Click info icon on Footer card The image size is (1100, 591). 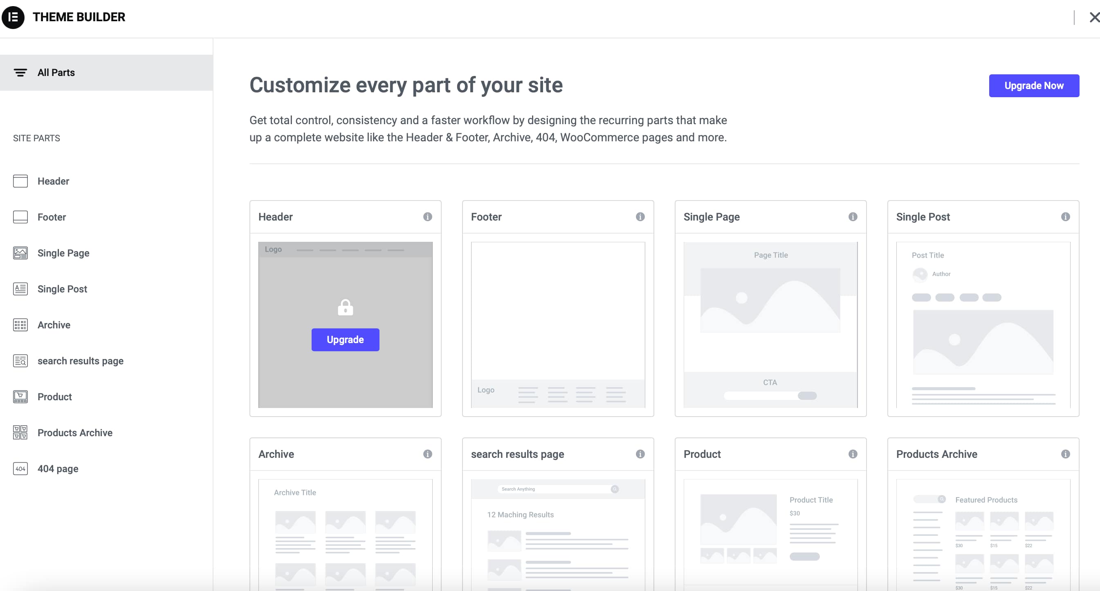pyautogui.click(x=640, y=216)
